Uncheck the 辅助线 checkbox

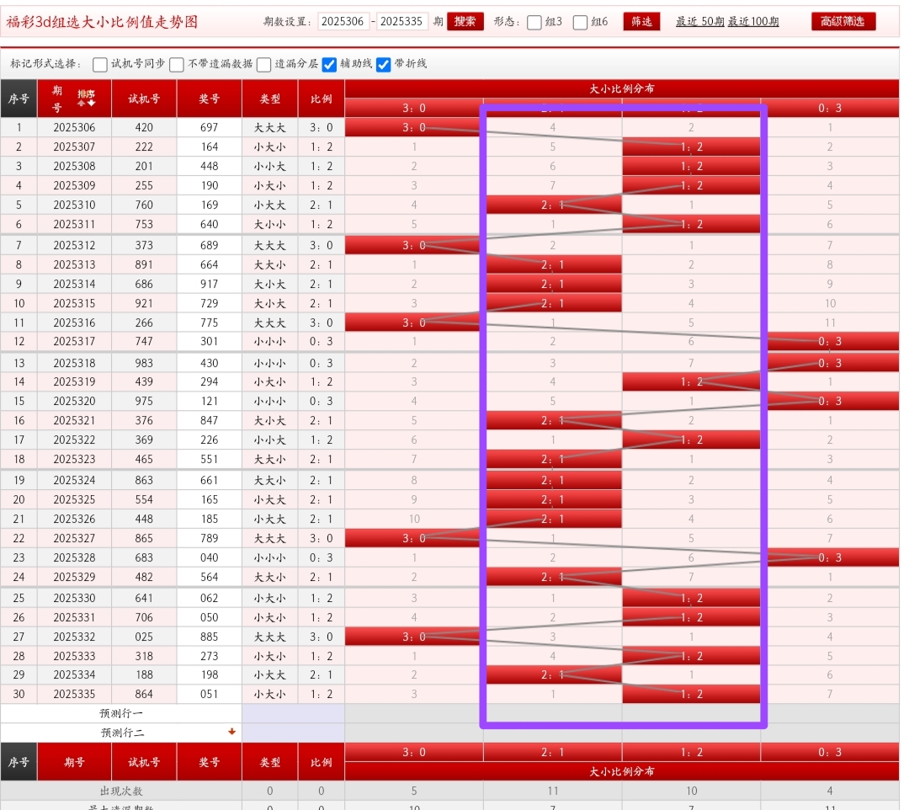point(330,65)
